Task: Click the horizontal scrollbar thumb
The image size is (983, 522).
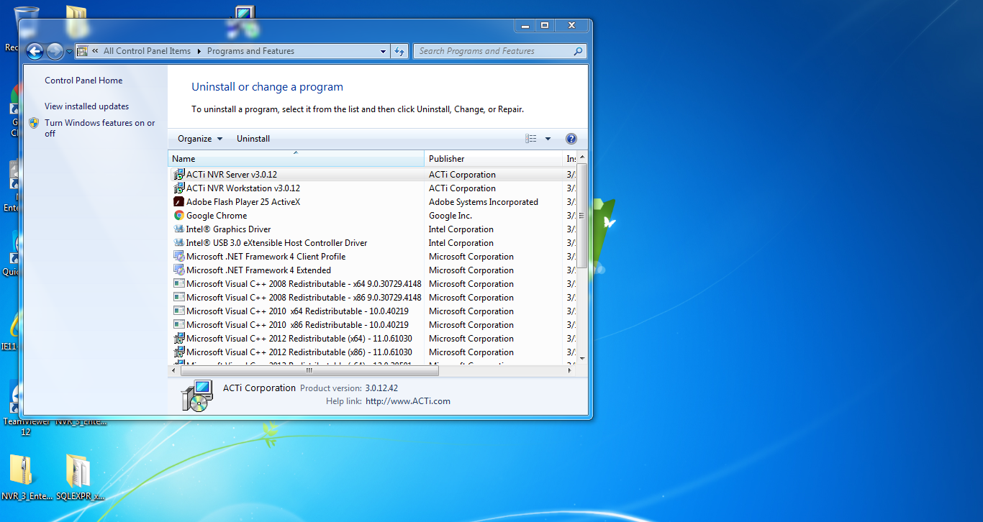Action: [309, 370]
